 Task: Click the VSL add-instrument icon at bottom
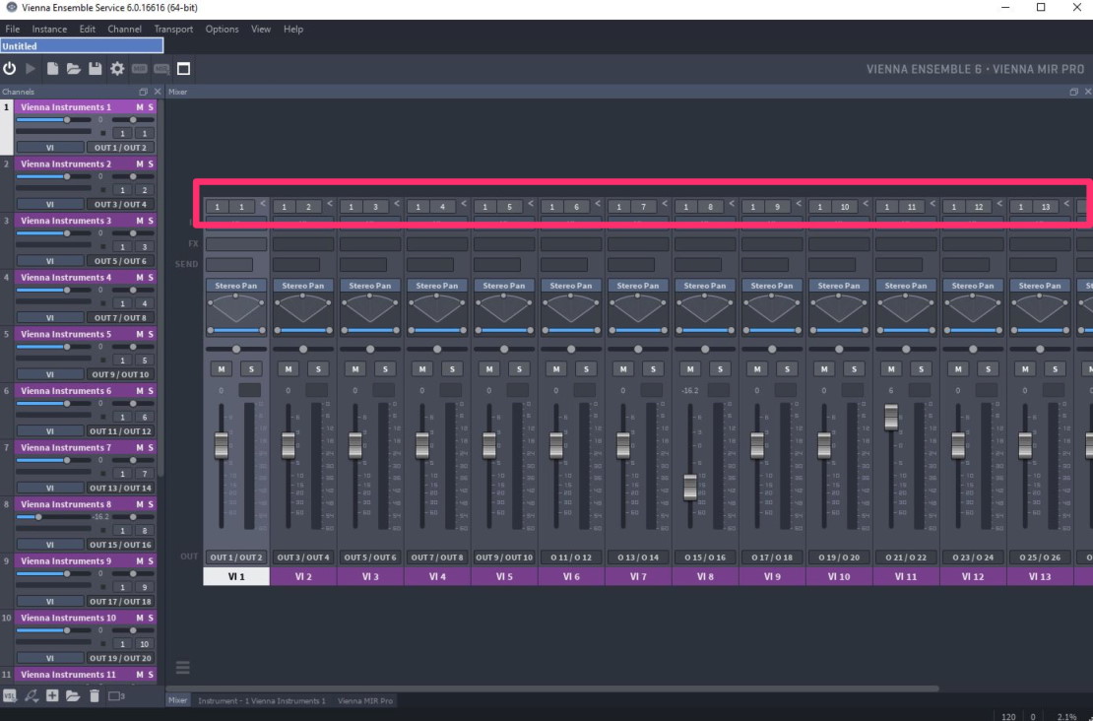[10, 695]
